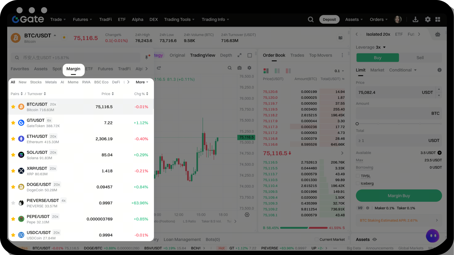Click the order book options menu
454x255 pixels.
point(342,55)
